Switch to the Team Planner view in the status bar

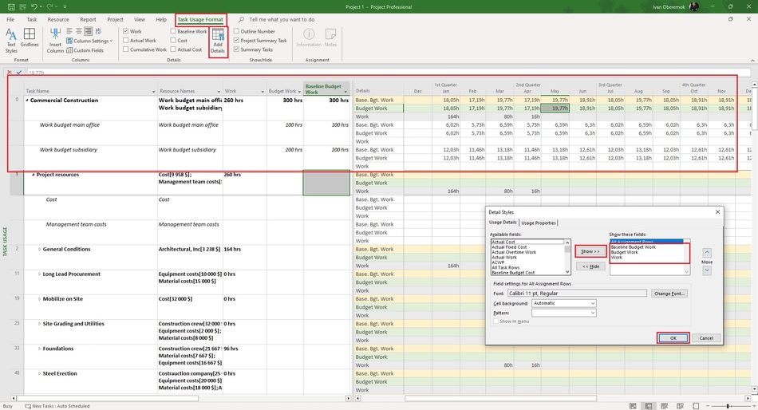pos(664,406)
